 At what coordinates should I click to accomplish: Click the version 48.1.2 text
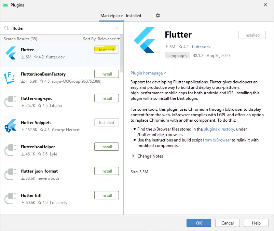click(198, 56)
